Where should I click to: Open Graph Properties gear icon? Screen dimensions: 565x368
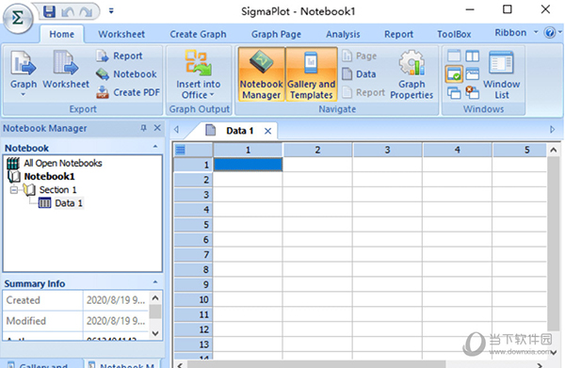412,63
